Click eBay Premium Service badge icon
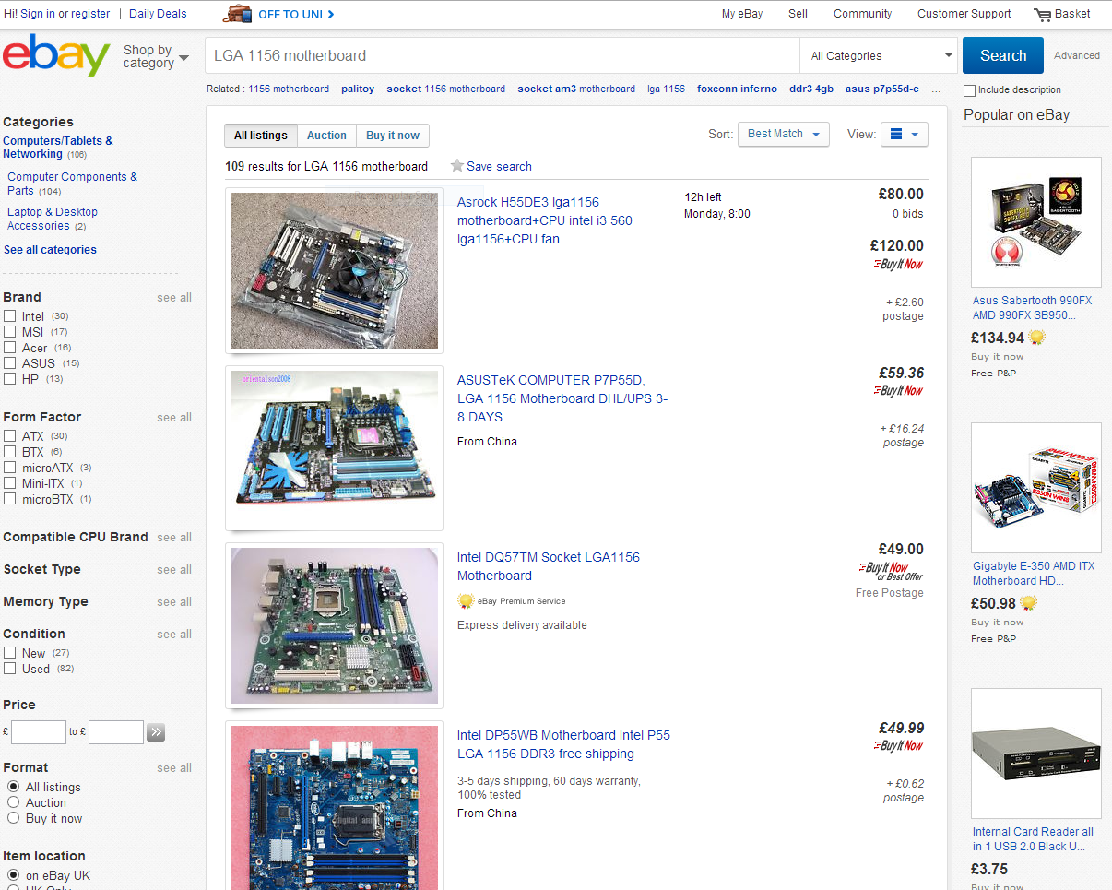This screenshot has width=1112, height=890. [466, 601]
